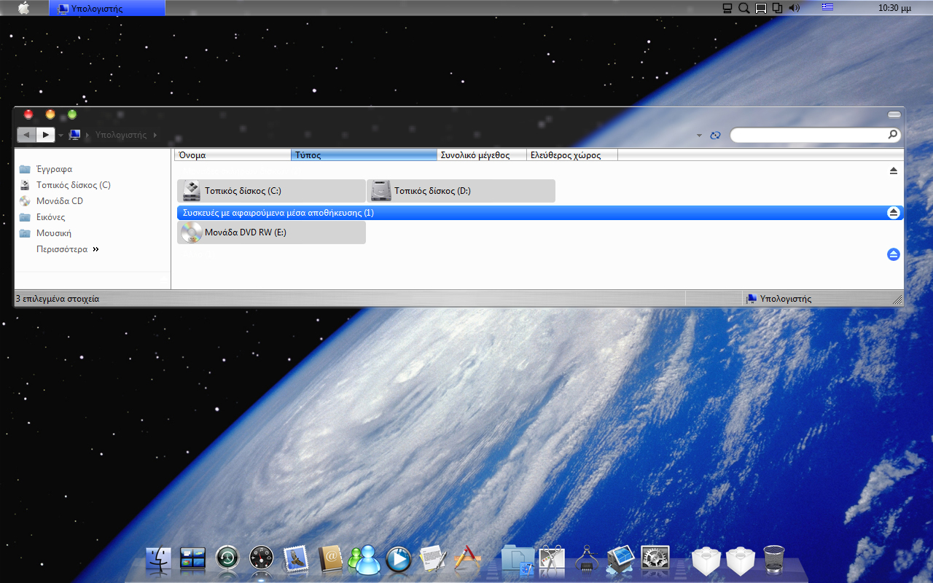Select Τοπικός δίσκος (D:) drive tile
933x583 pixels.
(x=461, y=191)
